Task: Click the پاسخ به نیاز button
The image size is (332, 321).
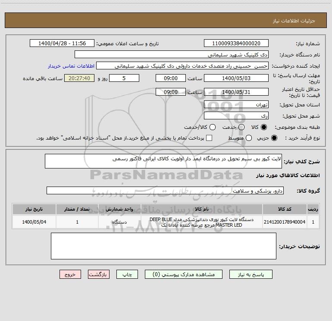Action: coord(251,274)
